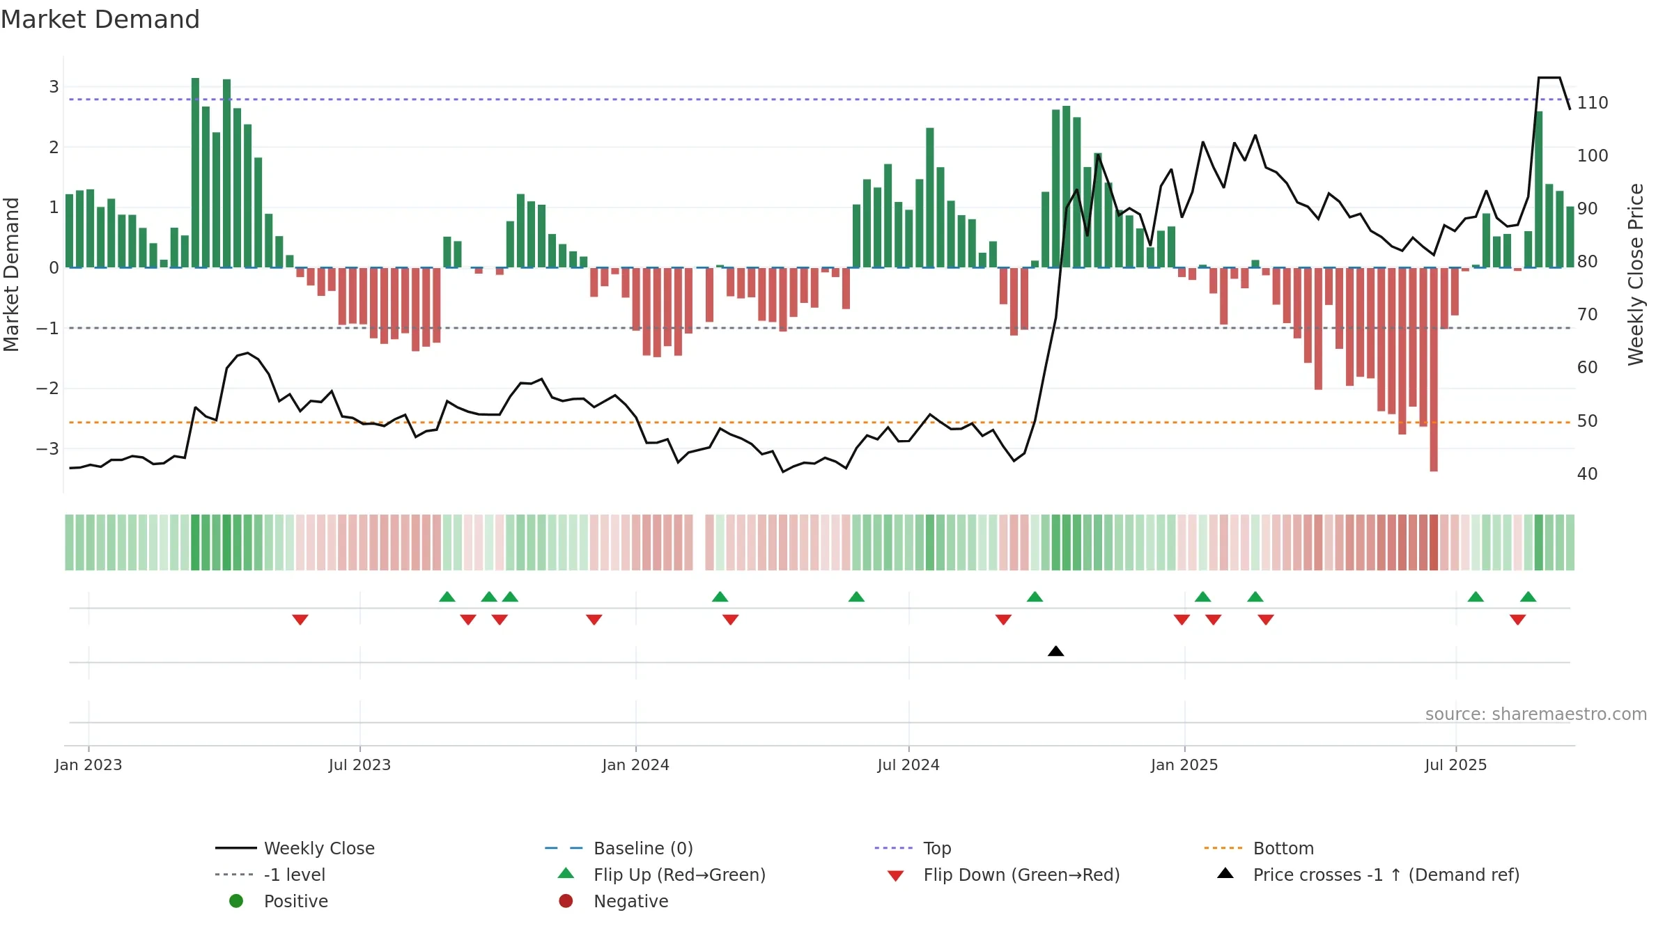Click the chart title Market Demand

coord(100,19)
